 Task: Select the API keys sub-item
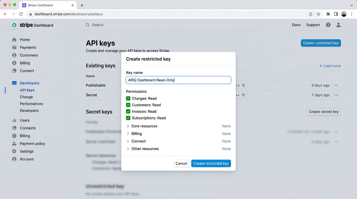tap(27, 90)
